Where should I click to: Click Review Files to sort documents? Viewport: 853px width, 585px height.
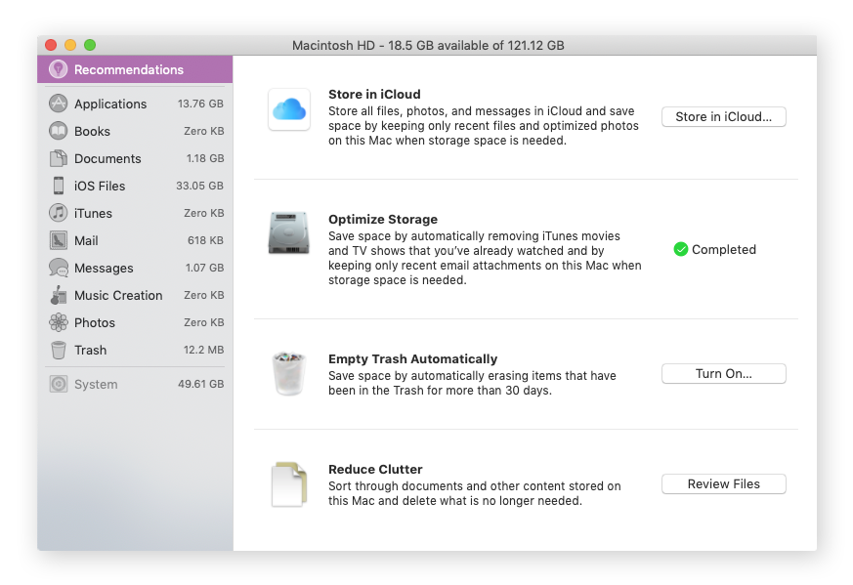(x=723, y=483)
